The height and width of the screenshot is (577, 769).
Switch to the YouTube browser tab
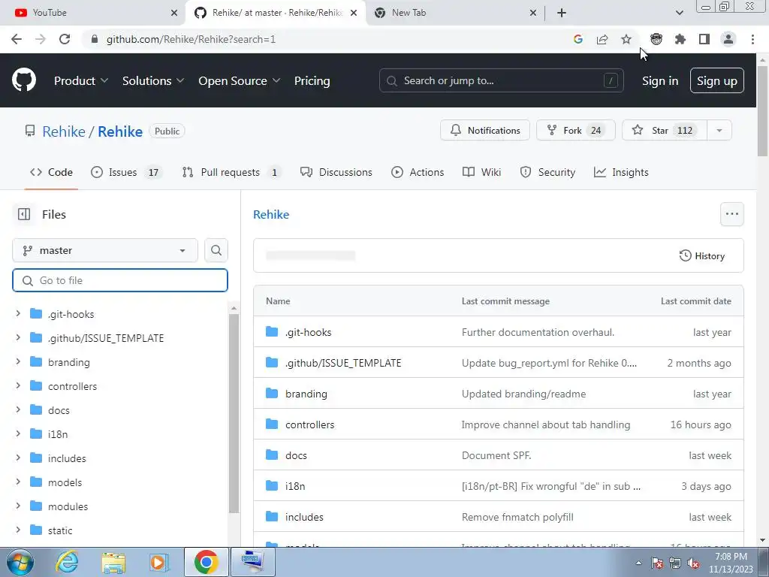(x=92, y=13)
